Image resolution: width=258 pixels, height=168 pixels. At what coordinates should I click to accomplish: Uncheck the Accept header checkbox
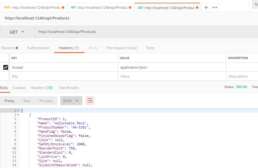tap(5, 67)
